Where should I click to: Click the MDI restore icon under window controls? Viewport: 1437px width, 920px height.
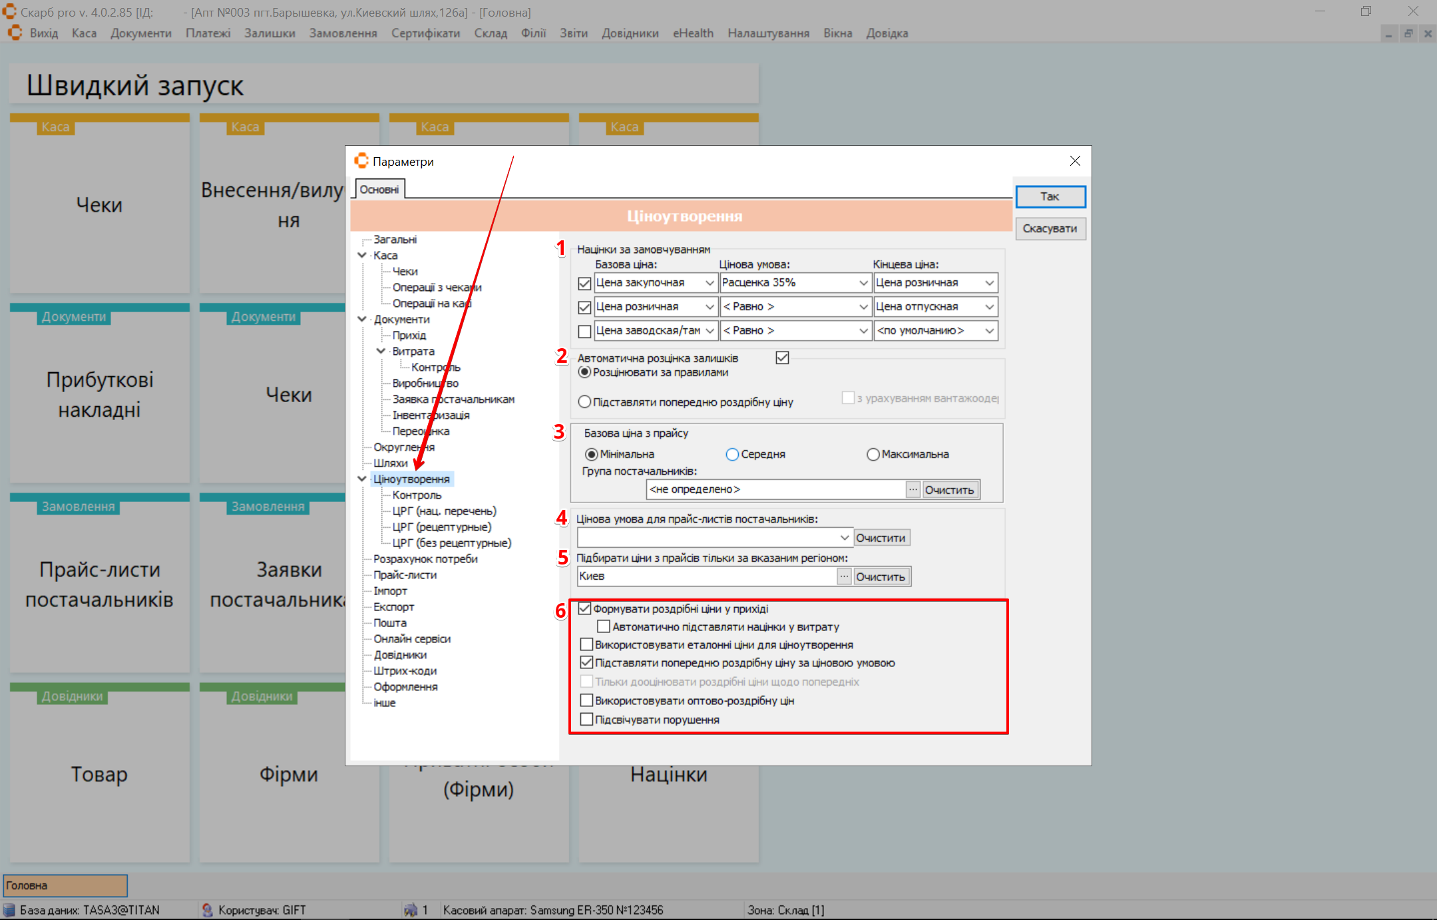[1408, 34]
